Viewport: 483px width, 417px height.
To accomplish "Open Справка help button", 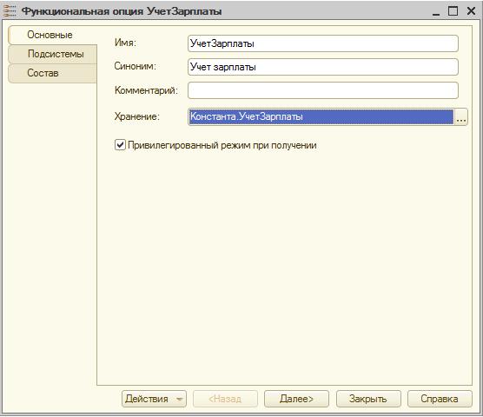I will click(440, 399).
